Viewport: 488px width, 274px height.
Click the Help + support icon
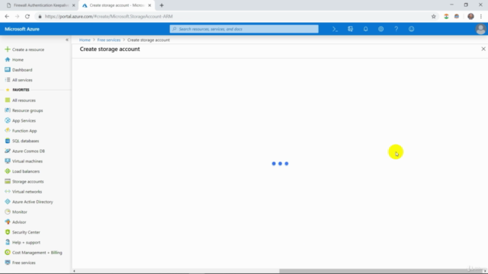8,242
